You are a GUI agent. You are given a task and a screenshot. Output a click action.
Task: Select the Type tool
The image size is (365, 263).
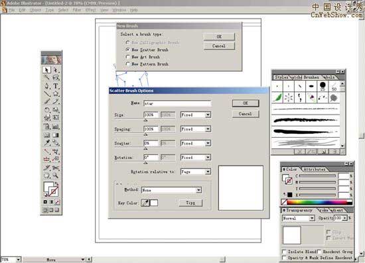click(x=56, y=86)
